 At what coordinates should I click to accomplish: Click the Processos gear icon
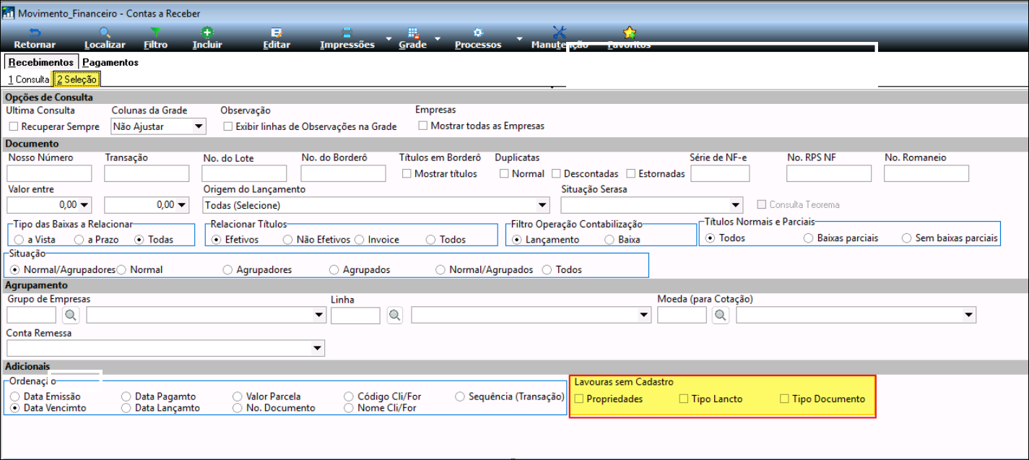tap(477, 32)
